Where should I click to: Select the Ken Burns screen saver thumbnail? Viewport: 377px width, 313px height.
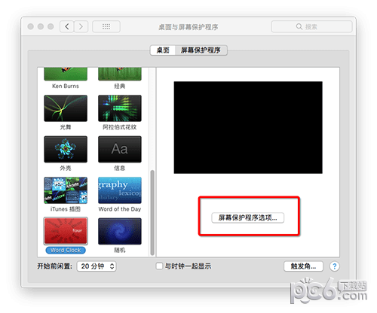pyautogui.click(x=66, y=74)
